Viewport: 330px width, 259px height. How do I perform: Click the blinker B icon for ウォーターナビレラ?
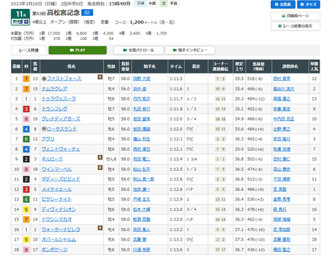pyautogui.click(x=100, y=228)
